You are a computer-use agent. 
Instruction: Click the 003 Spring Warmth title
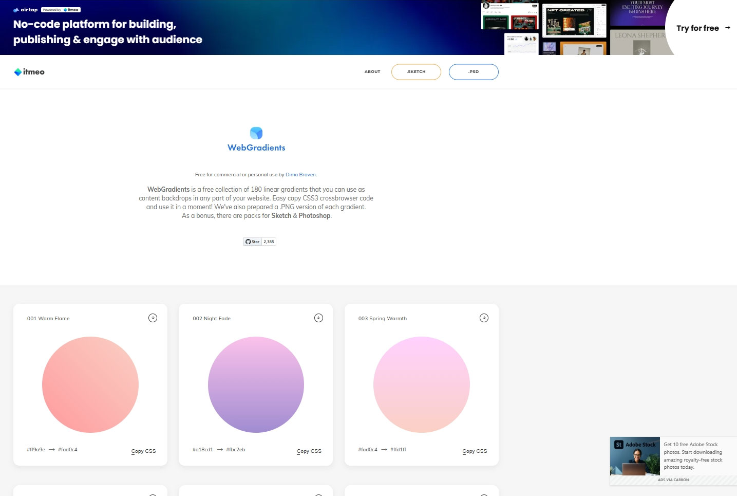pos(383,319)
